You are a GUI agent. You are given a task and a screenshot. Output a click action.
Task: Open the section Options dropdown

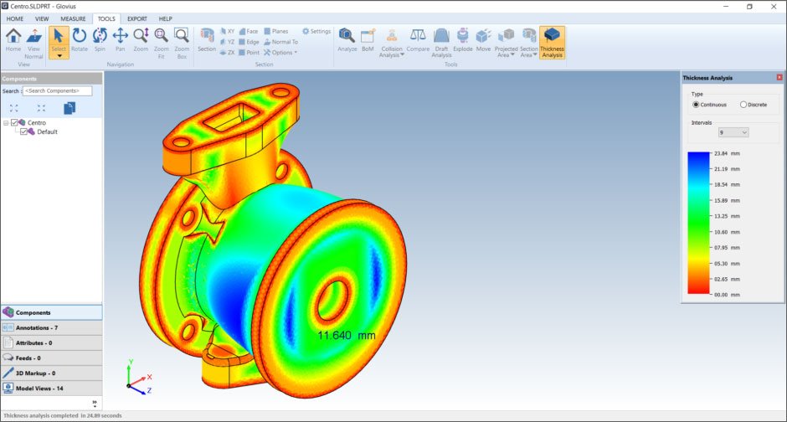[x=280, y=52]
